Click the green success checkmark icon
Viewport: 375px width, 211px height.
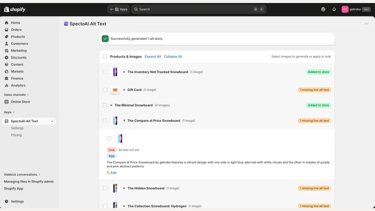[x=105, y=38]
